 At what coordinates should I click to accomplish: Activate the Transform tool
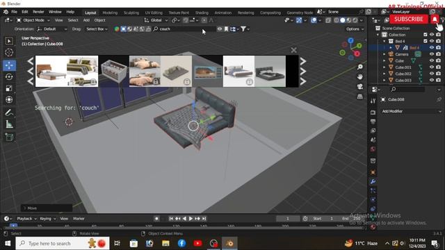9,99
